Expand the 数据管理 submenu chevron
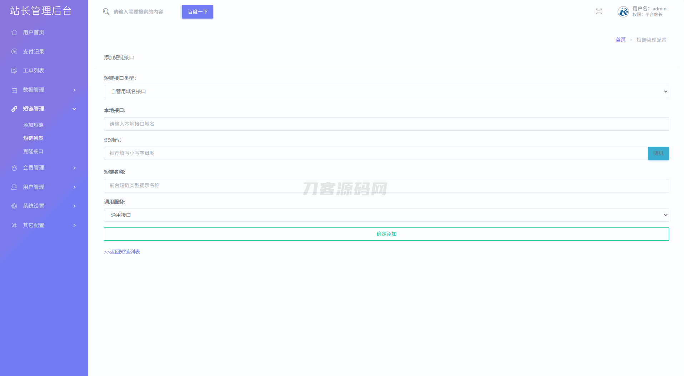The width and height of the screenshot is (684, 376). [74, 90]
